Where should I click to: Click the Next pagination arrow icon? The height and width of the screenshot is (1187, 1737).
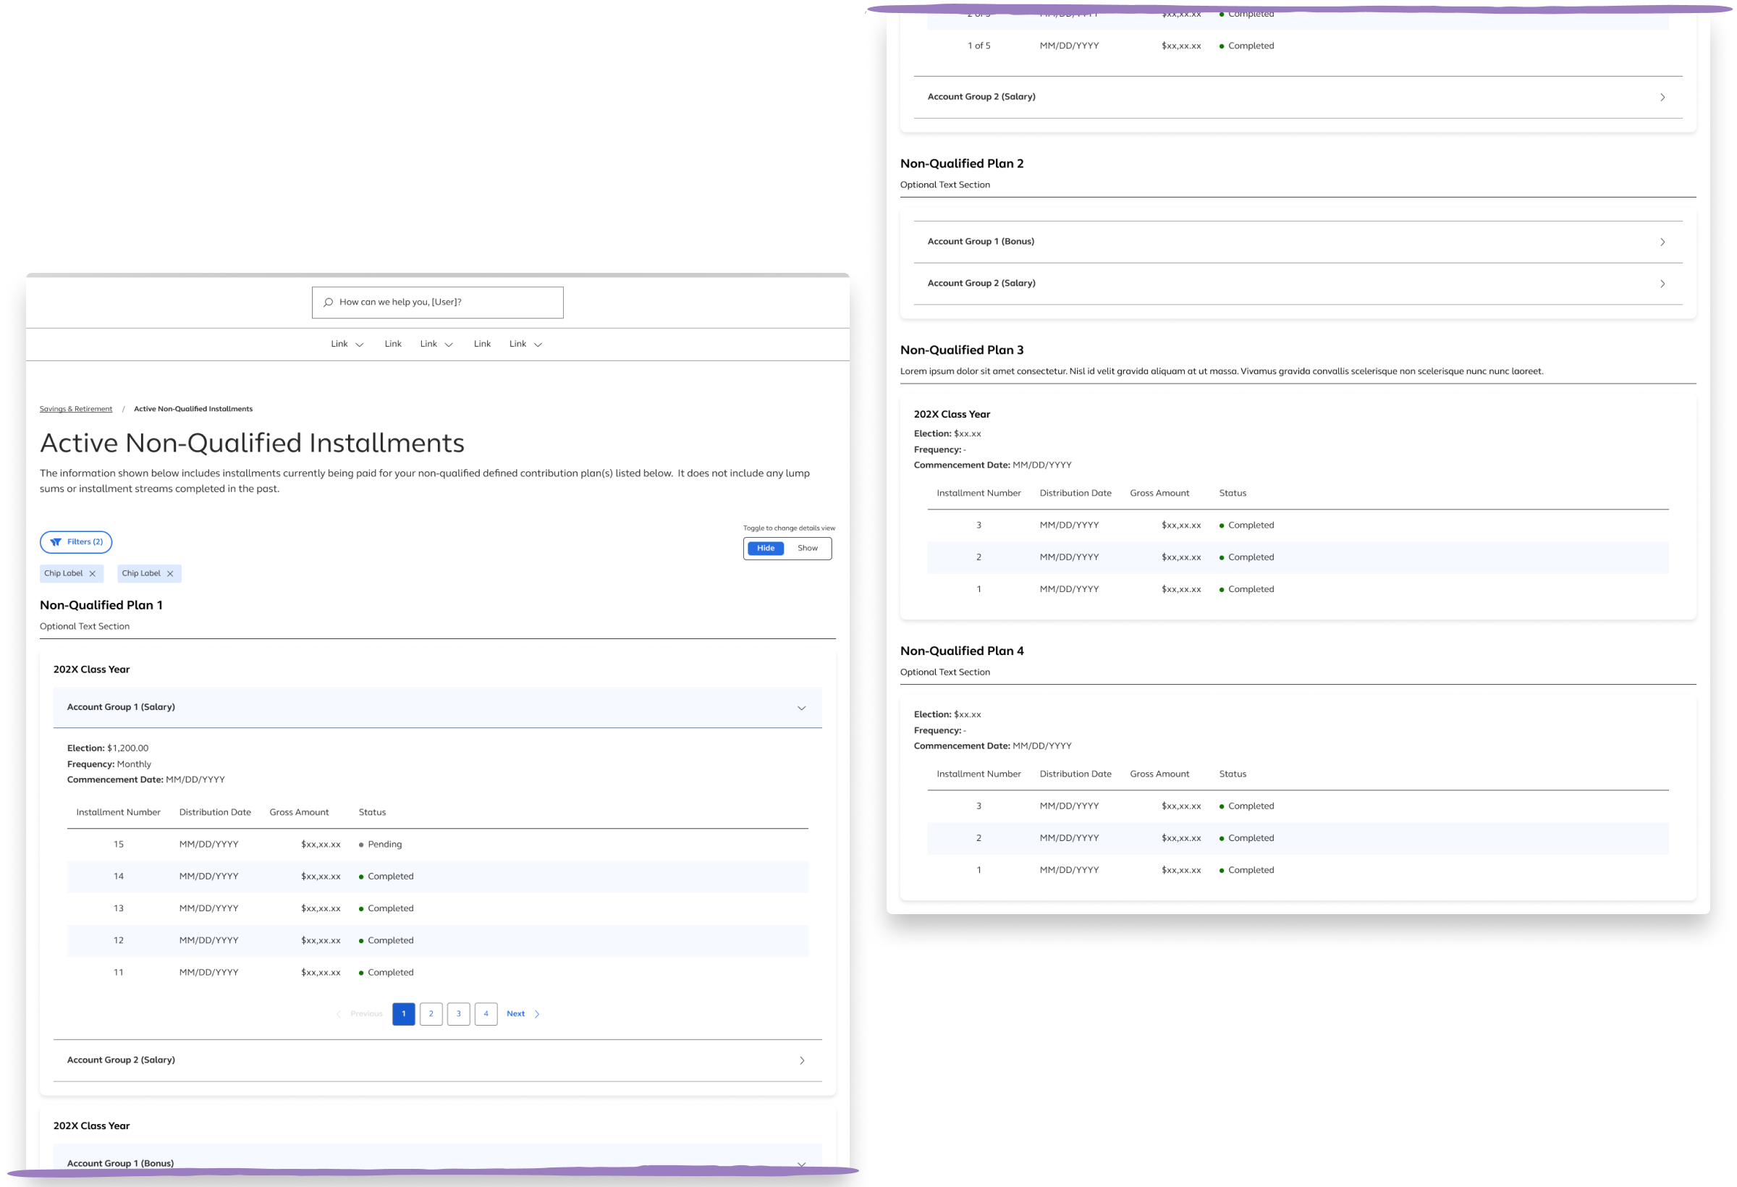pyautogui.click(x=536, y=1013)
